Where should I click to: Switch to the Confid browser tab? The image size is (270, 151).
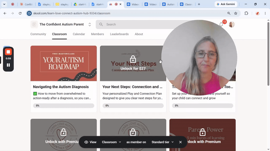point(26,4)
